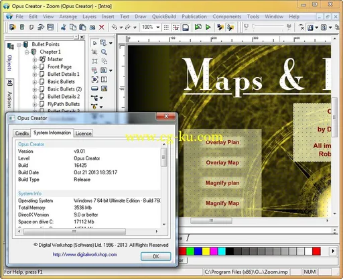
Task: Click the toolbar slider track
Action: [x=269, y=27]
